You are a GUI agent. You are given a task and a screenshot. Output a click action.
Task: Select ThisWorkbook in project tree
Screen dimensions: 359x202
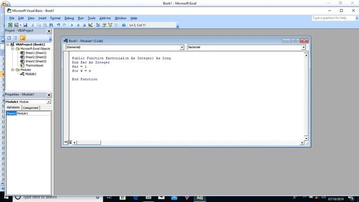[34, 66]
